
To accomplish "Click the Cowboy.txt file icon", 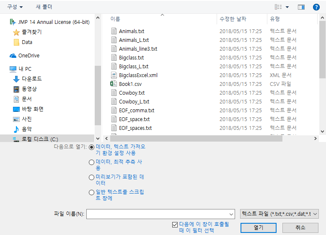I will click(x=114, y=93).
